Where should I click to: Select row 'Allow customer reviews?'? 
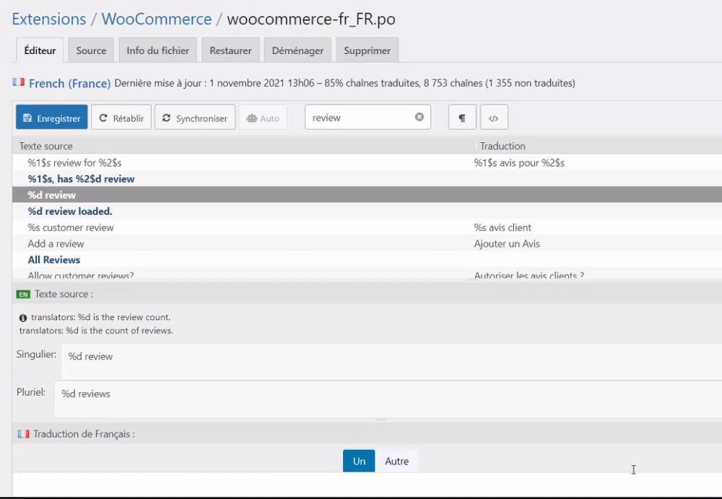point(367,275)
